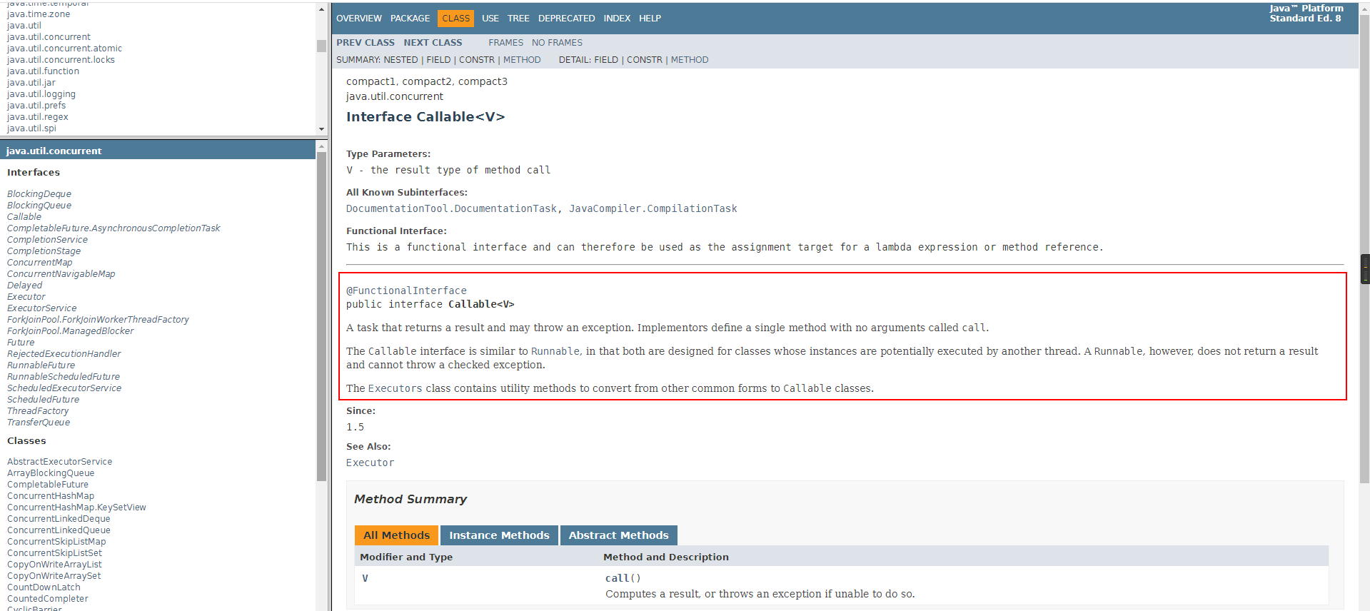Click the call() method link
The width and height of the screenshot is (1370, 611).
click(623, 578)
